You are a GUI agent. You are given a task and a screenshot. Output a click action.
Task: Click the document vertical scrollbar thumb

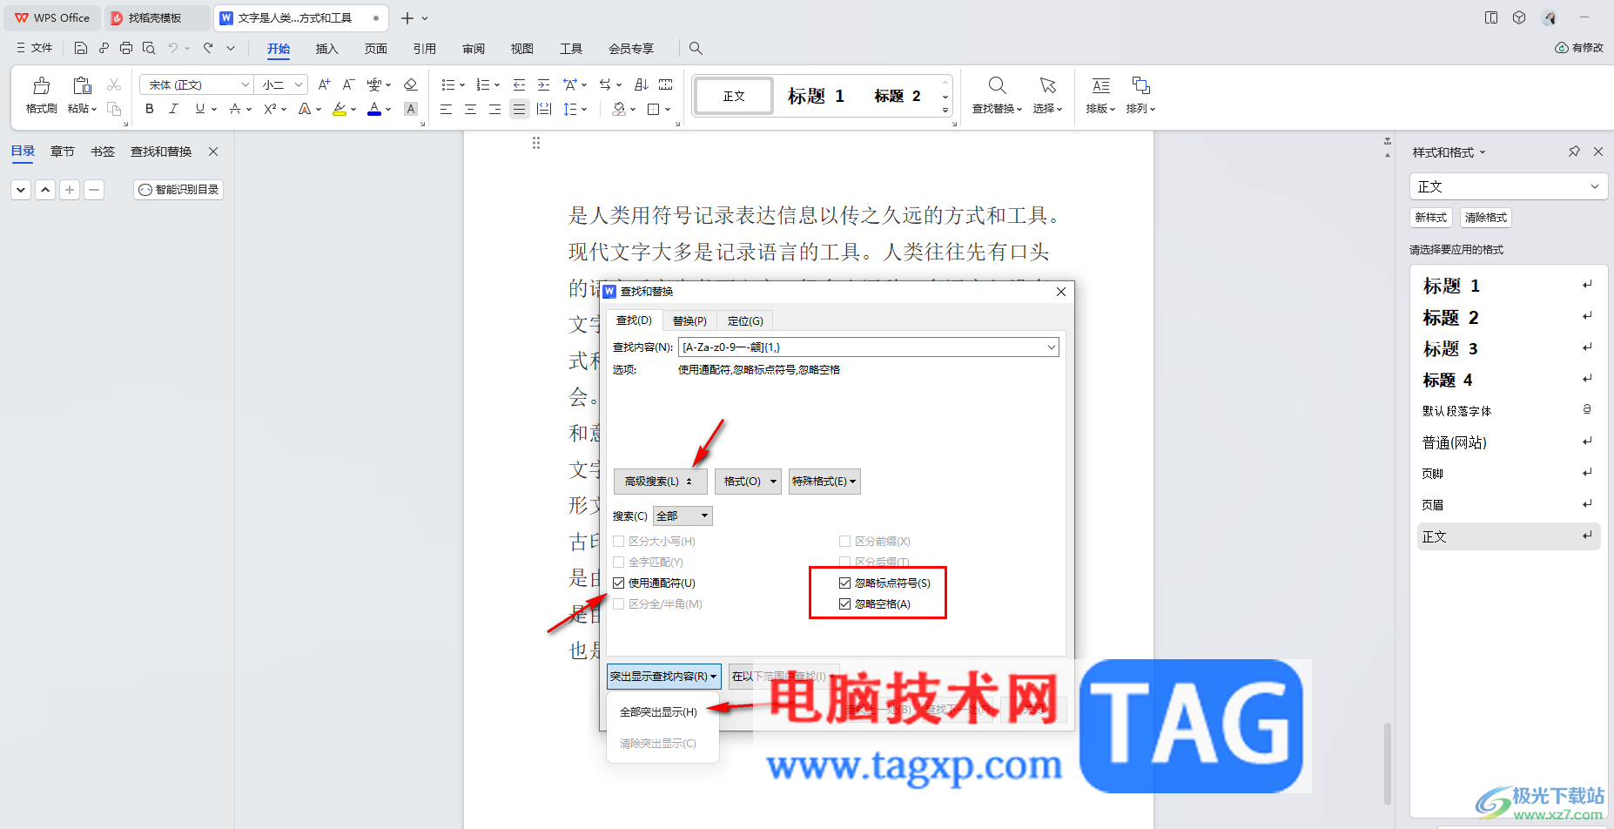tap(1387, 764)
